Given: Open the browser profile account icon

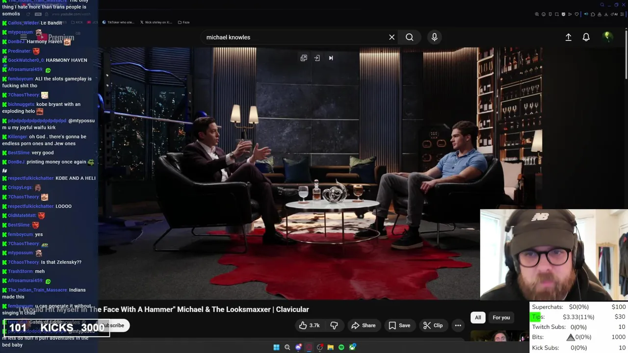Looking at the screenshot, I should click(600, 14).
